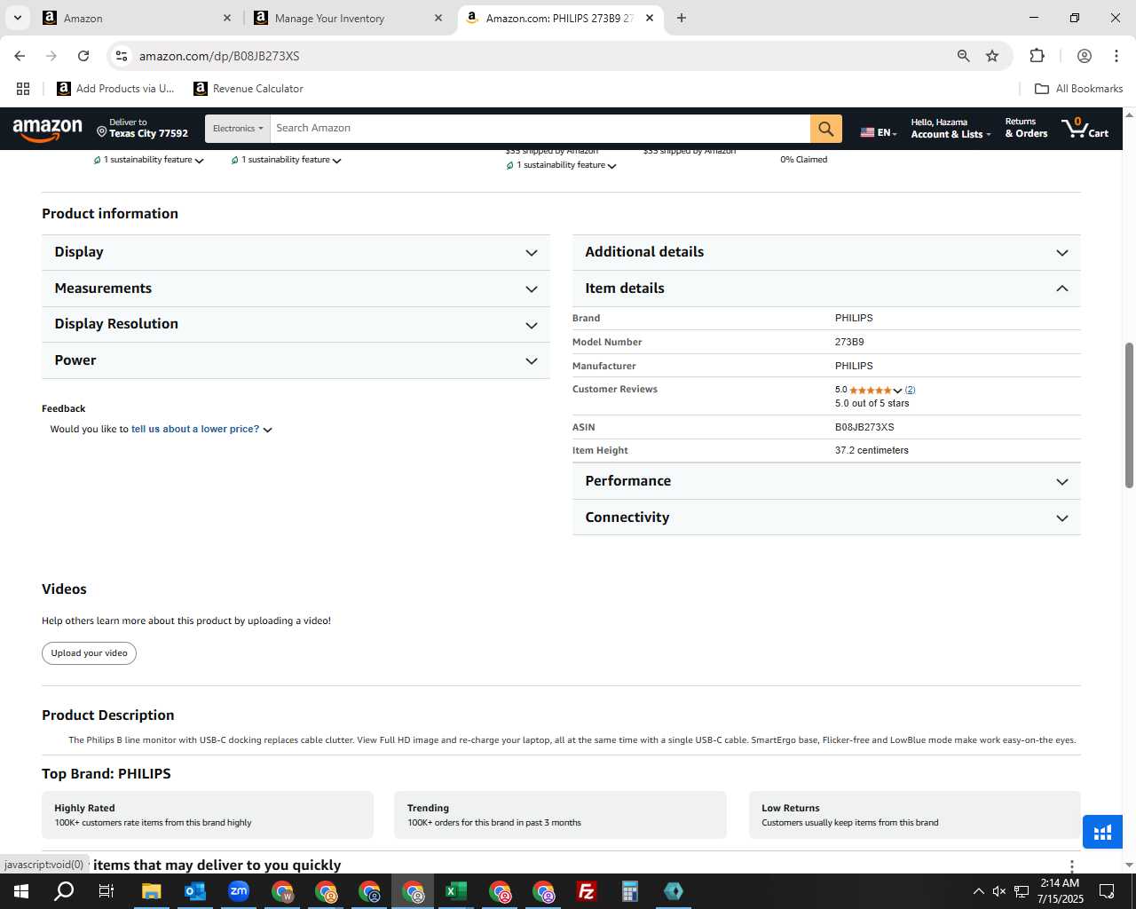
Task: Switch to Manage Your Inventory tab
Action: [x=346, y=18]
